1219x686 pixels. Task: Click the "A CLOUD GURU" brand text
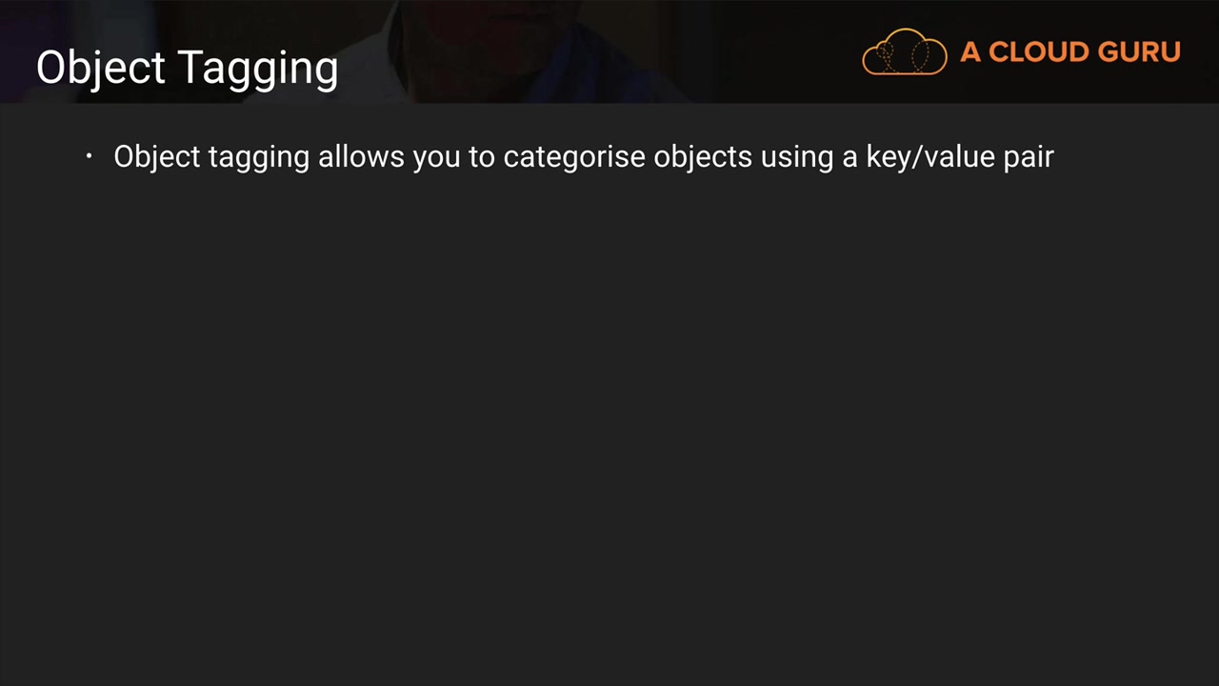(x=1069, y=52)
